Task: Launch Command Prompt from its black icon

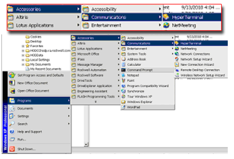Action: (124, 70)
